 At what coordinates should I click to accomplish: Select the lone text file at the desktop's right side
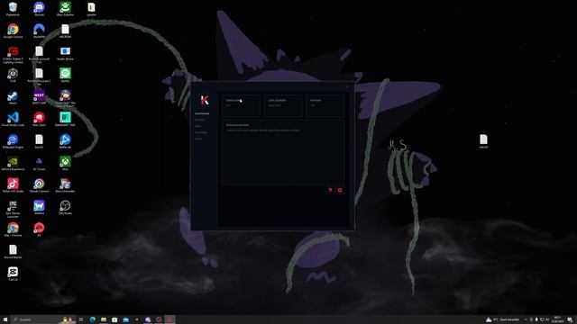pyautogui.click(x=483, y=141)
